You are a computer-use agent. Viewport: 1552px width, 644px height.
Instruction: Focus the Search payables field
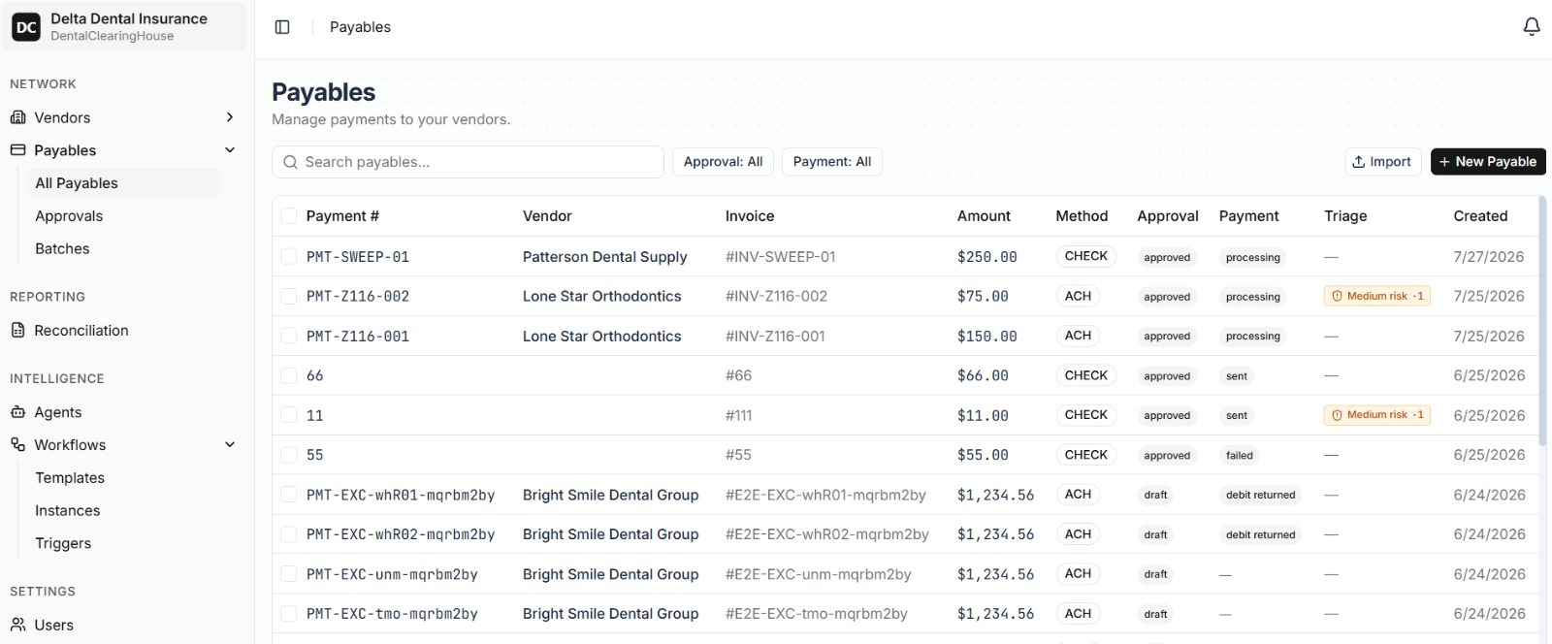click(x=468, y=162)
